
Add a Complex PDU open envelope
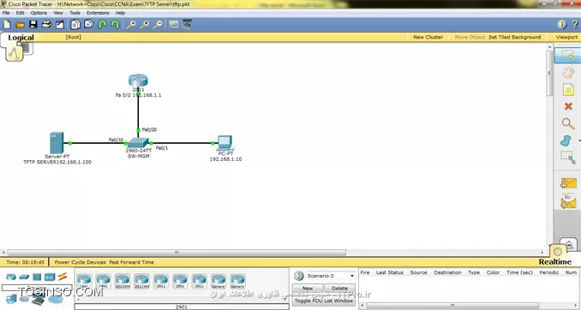(x=568, y=201)
